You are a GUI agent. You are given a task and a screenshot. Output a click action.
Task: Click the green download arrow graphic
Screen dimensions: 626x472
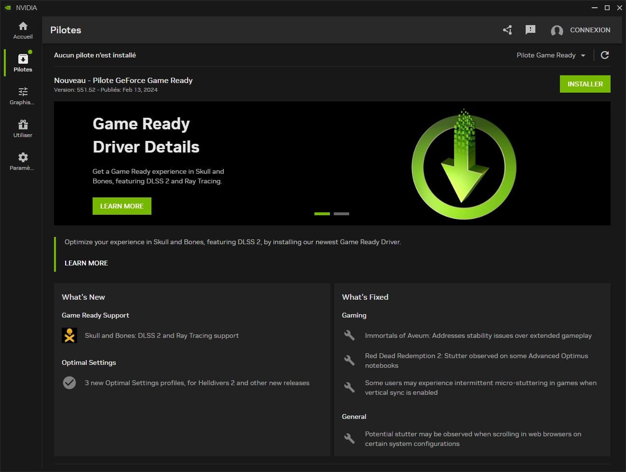coord(464,164)
